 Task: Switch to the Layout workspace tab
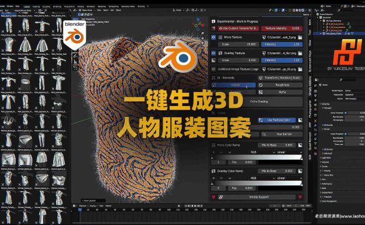27,6
